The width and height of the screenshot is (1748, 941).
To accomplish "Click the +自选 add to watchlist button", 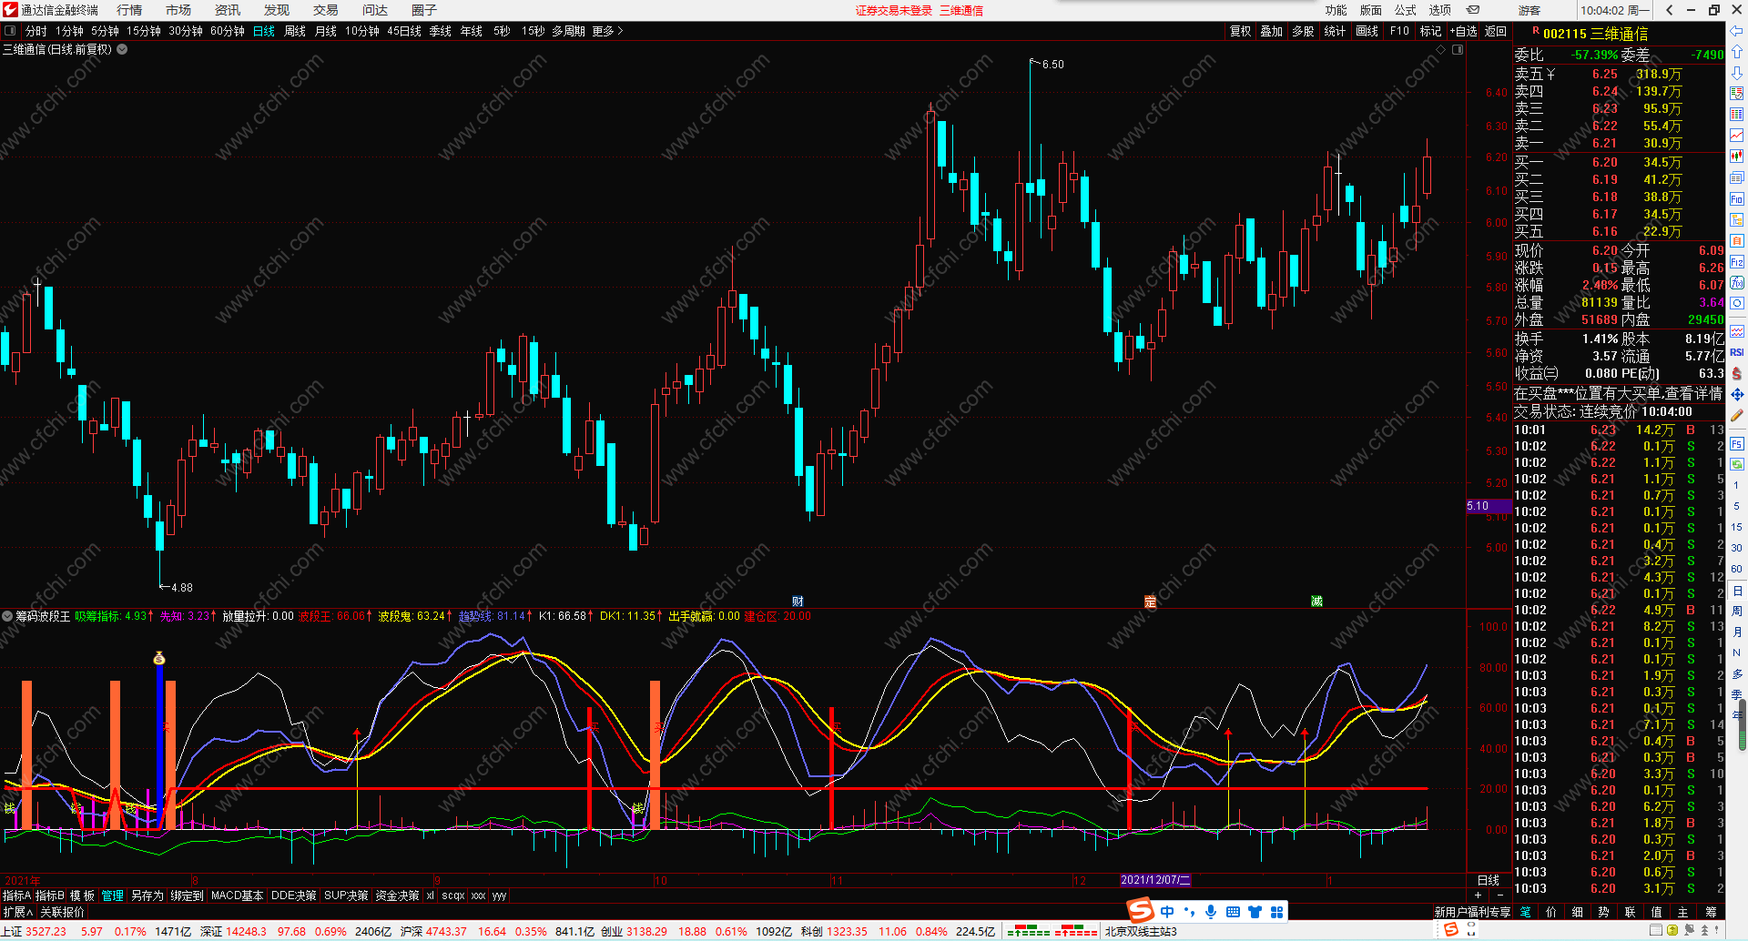I will (1464, 31).
